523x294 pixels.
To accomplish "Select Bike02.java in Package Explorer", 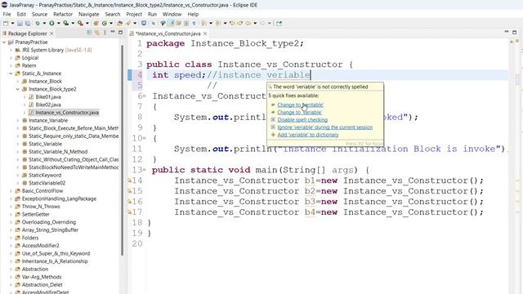I will [x=48, y=105].
